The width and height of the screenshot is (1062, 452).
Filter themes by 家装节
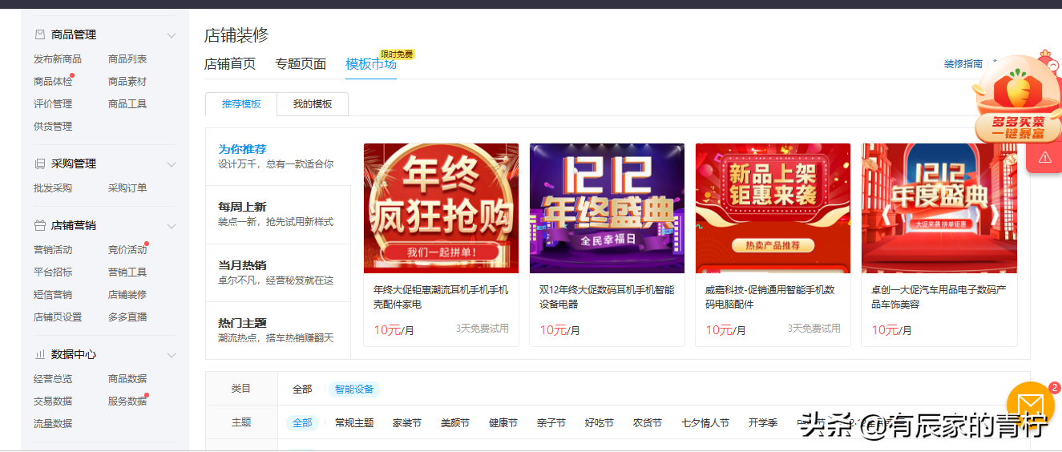click(x=407, y=423)
